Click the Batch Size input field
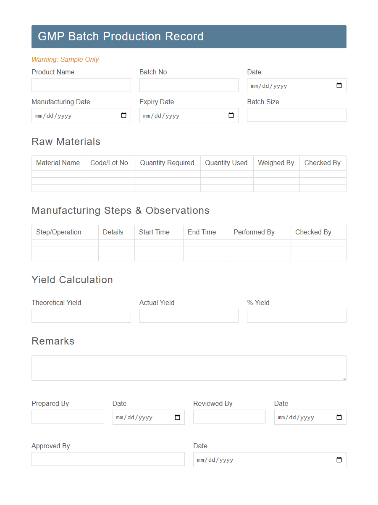The image size is (378, 505). [x=297, y=115]
